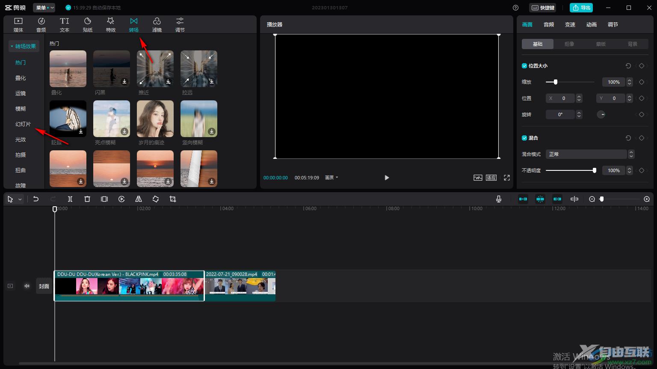Toggle the 混合 blend checkbox

pos(524,138)
